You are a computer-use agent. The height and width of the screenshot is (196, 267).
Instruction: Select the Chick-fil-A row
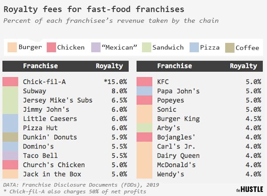(x=65, y=82)
